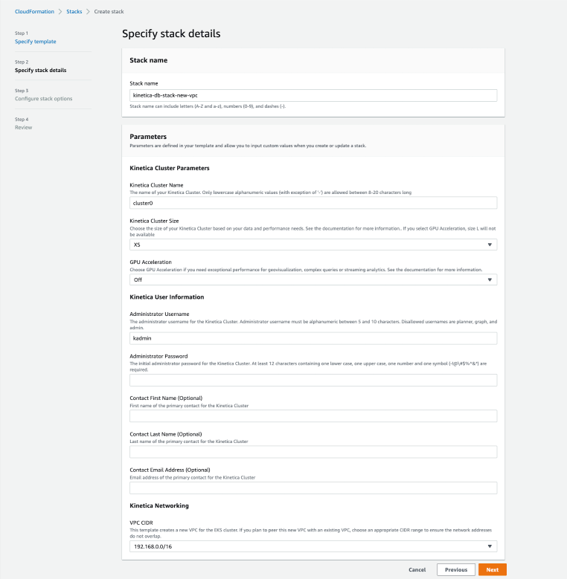Select Step 2 Specify stack details
This screenshot has width=567, height=579.
(x=41, y=70)
